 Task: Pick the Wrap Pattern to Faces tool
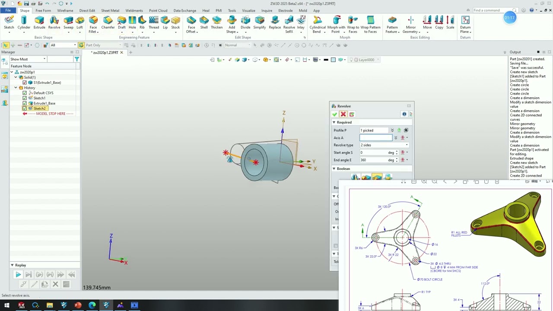click(x=370, y=25)
